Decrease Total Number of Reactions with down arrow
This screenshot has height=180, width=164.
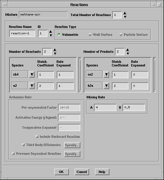(x=125, y=17)
